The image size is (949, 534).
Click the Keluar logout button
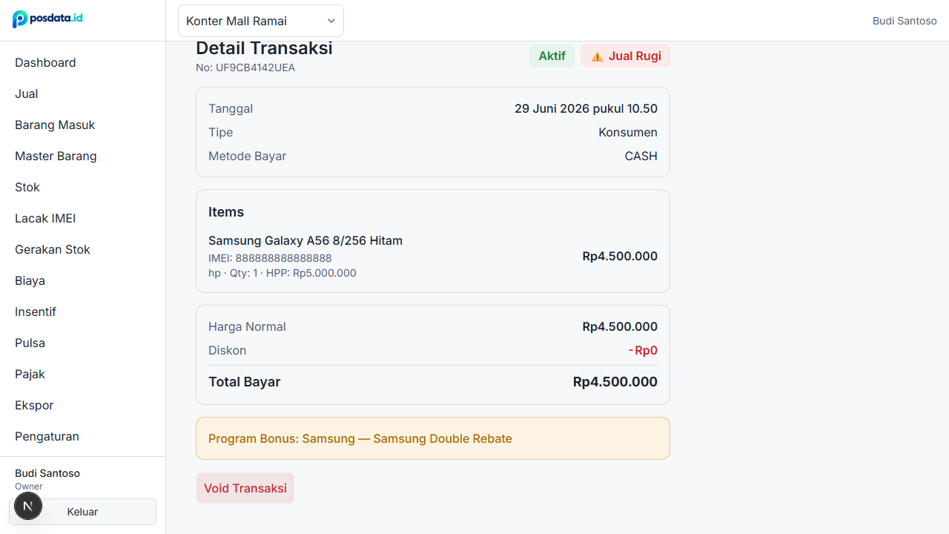tap(82, 512)
